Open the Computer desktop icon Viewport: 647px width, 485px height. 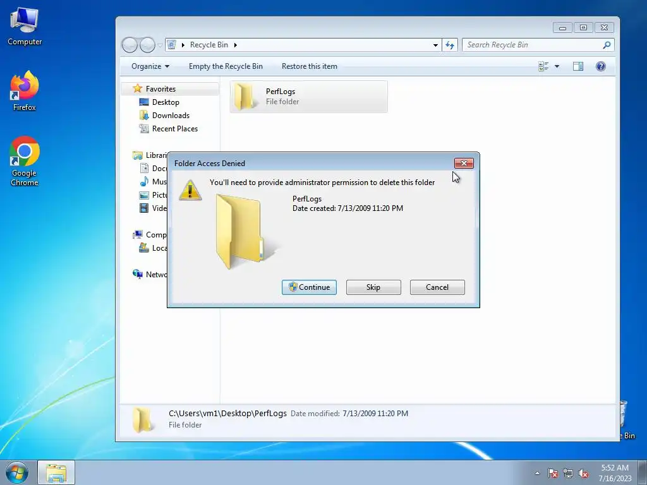coord(25,26)
